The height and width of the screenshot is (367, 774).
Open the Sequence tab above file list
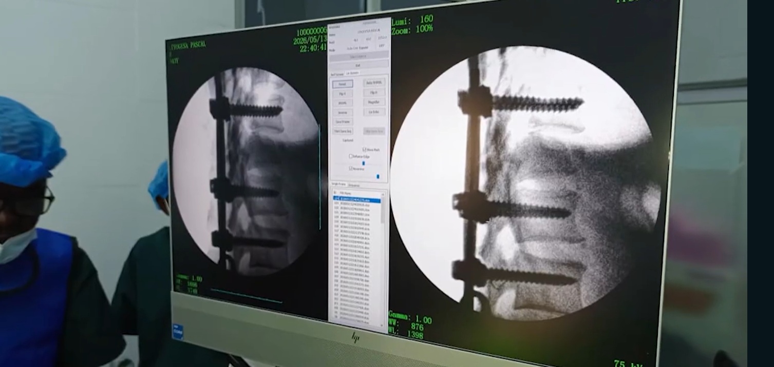click(x=354, y=185)
